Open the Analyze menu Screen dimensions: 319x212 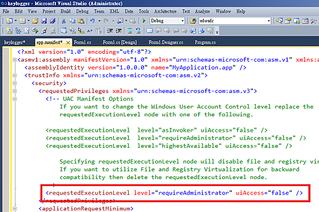202,11
